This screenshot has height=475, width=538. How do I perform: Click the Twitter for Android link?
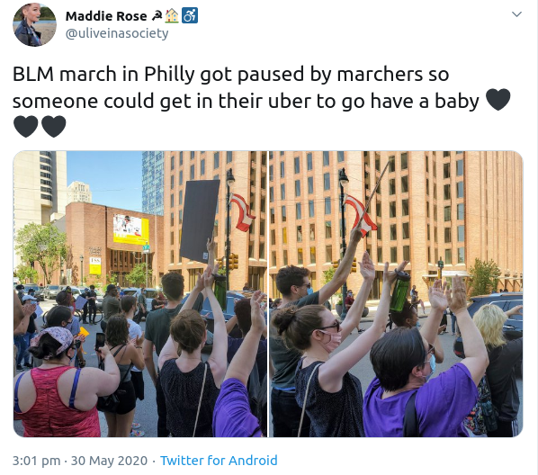pyautogui.click(x=219, y=461)
